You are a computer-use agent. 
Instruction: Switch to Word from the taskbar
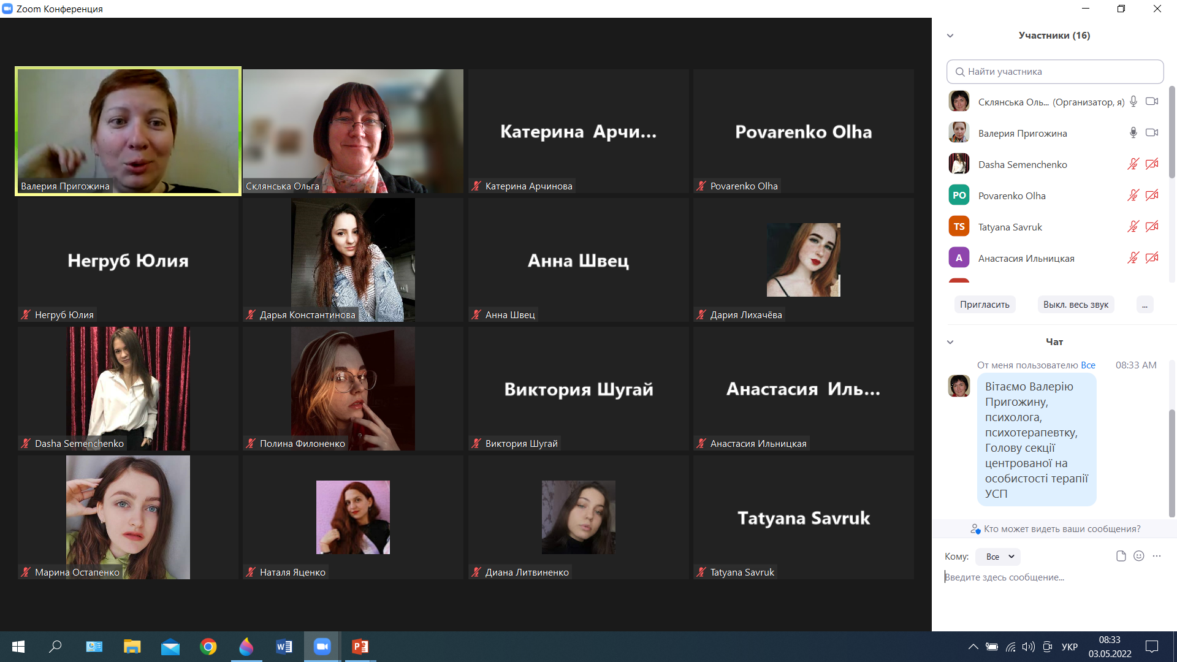[284, 647]
